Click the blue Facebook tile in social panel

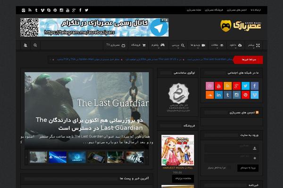pyautogui.click(x=255, y=86)
